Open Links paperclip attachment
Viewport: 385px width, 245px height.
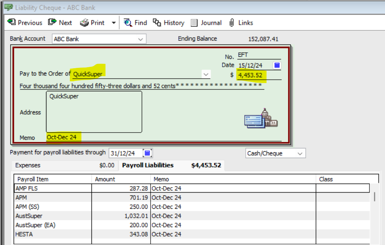tap(241, 23)
